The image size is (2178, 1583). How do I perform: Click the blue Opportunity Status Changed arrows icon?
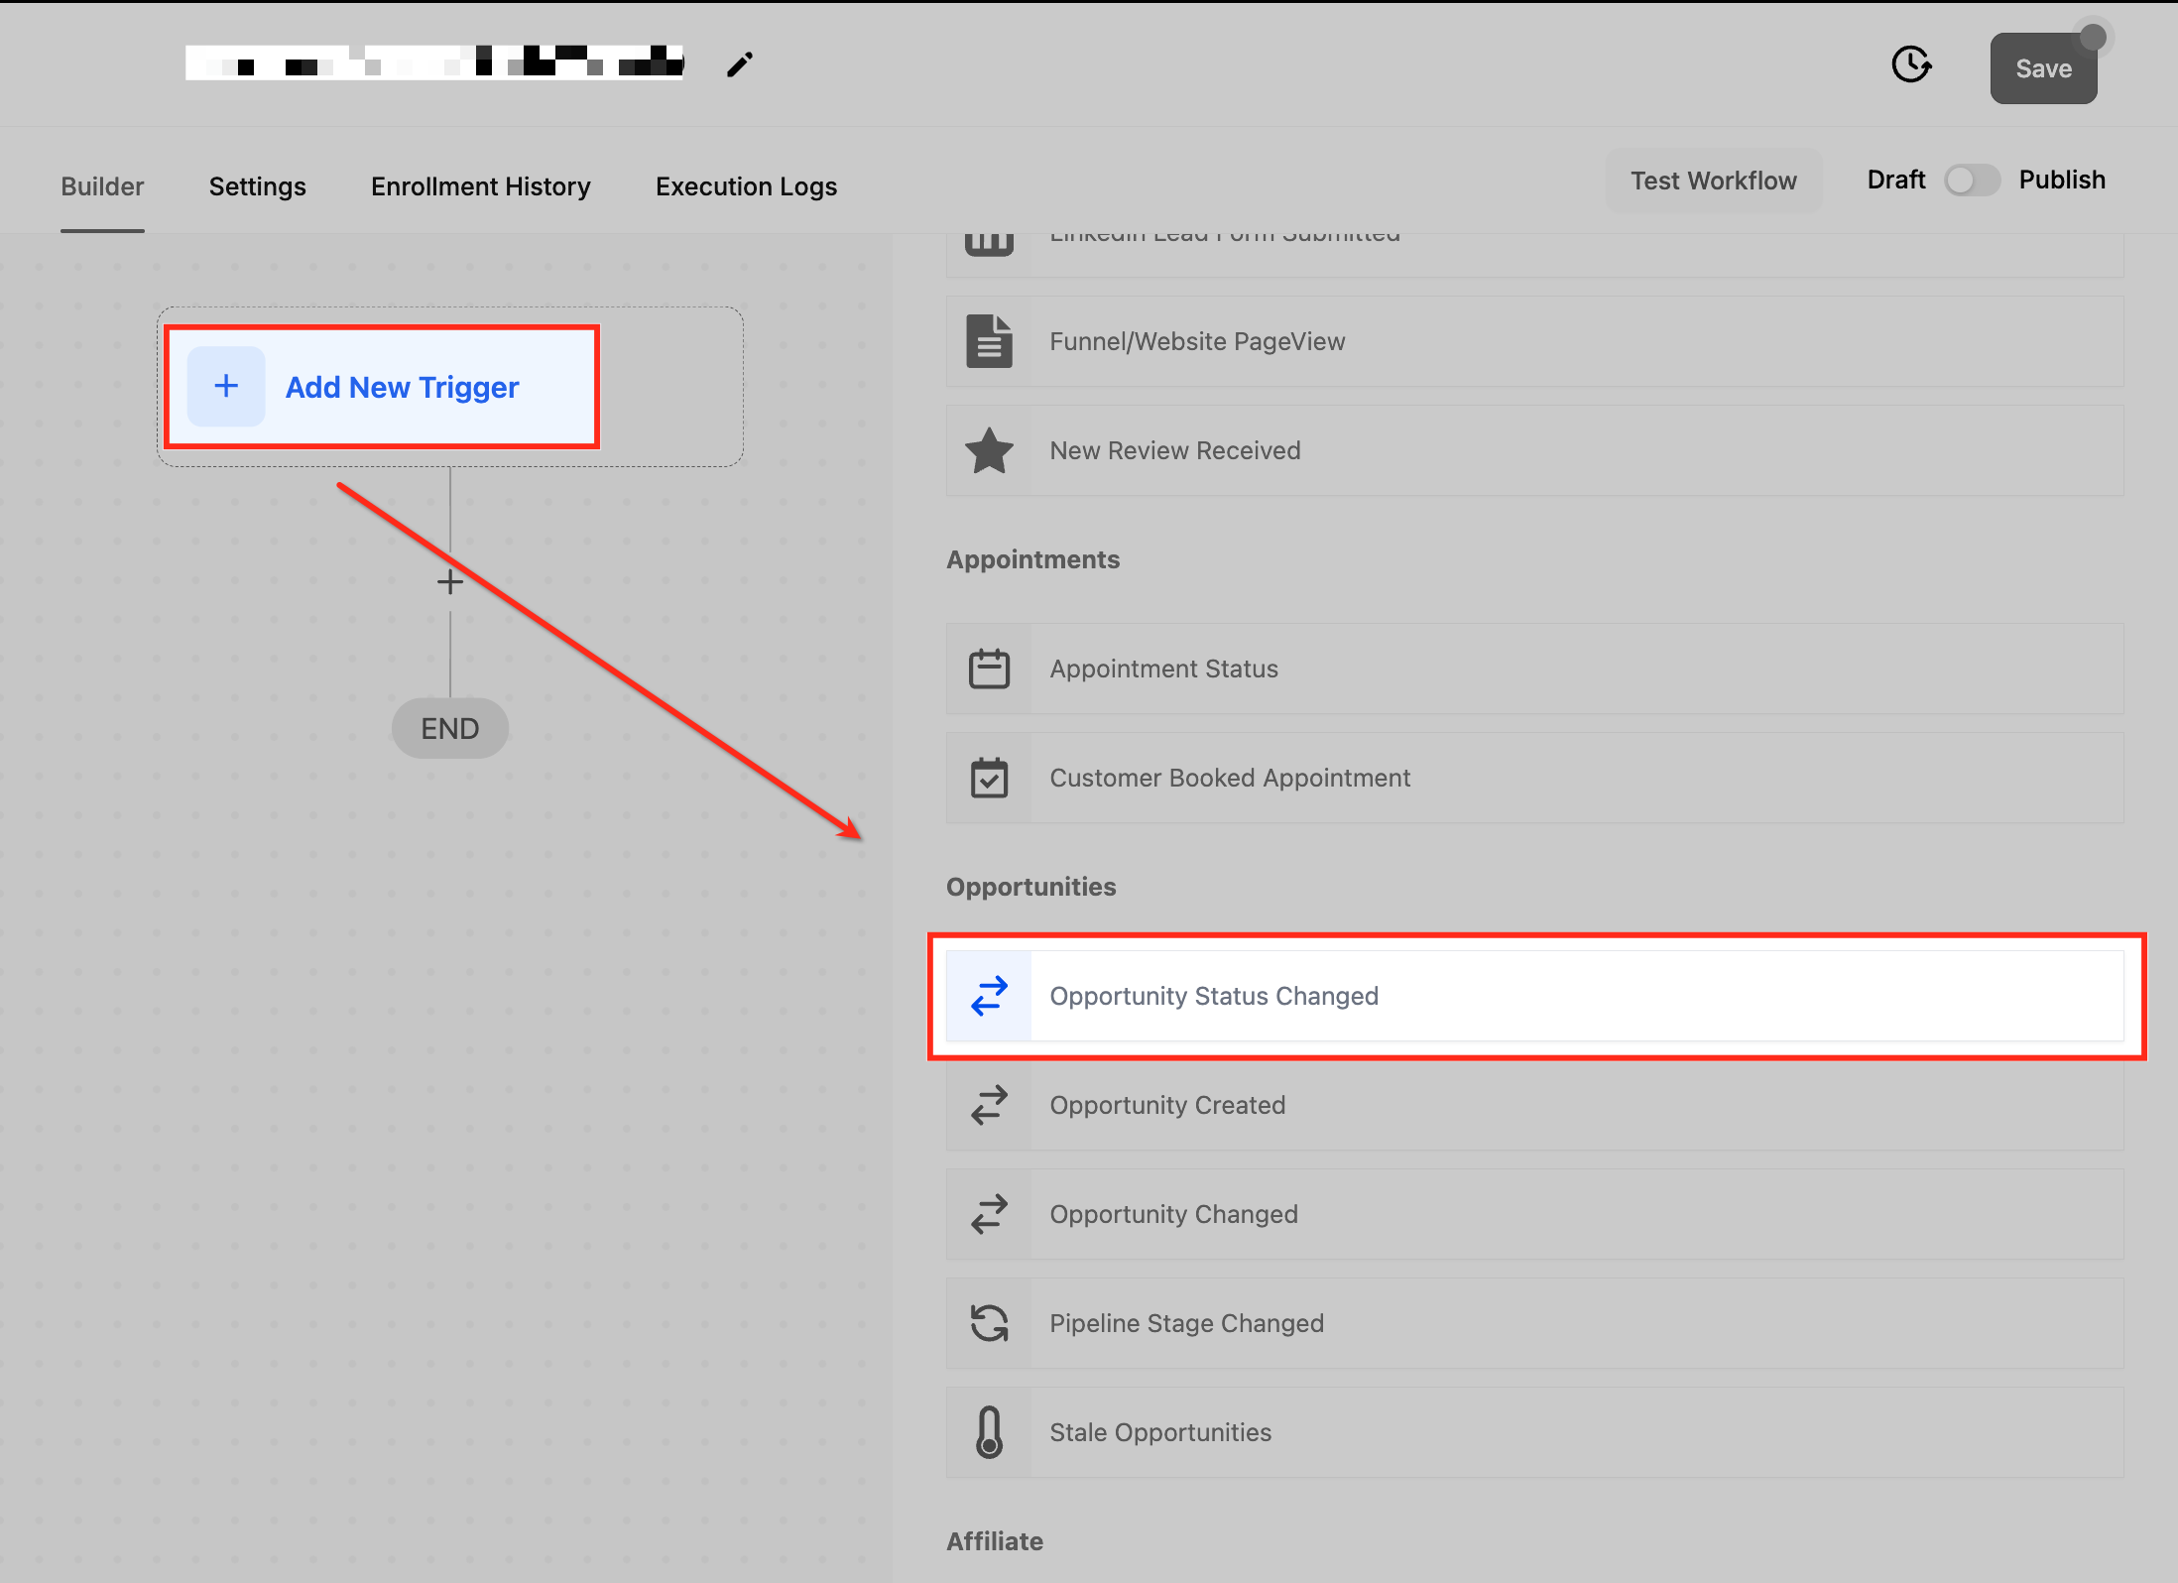point(989,996)
